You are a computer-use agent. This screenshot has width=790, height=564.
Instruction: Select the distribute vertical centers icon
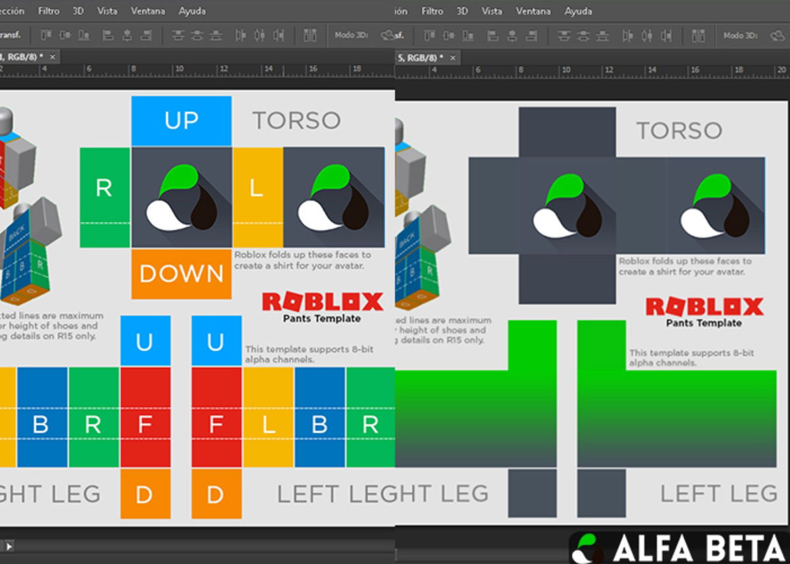[197, 35]
